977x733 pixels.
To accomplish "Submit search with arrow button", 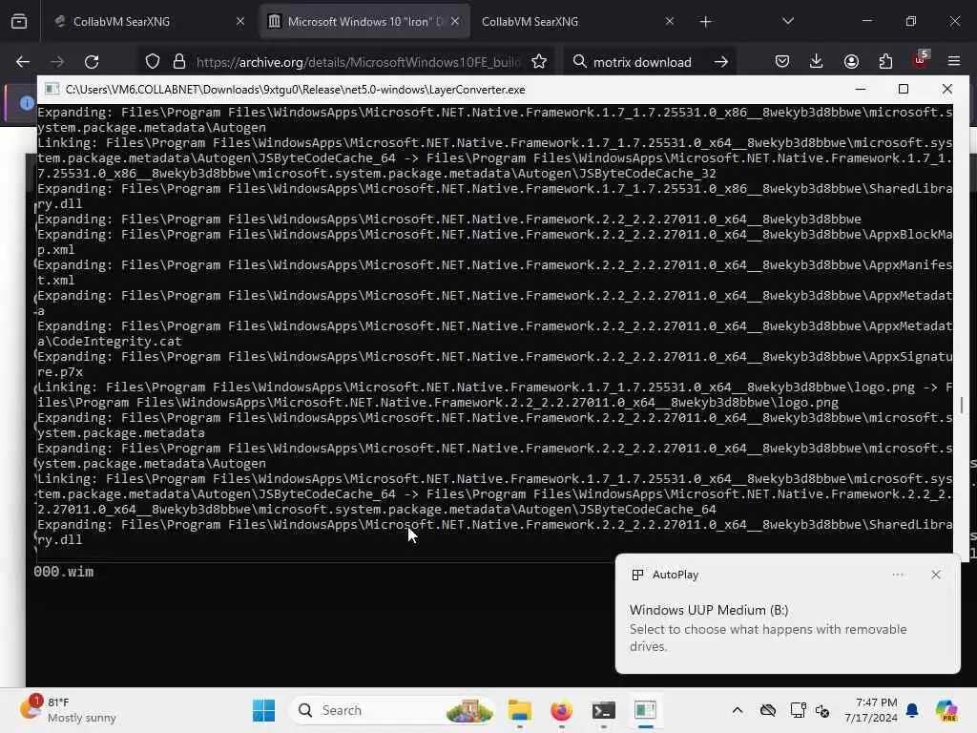I will click(721, 62).
